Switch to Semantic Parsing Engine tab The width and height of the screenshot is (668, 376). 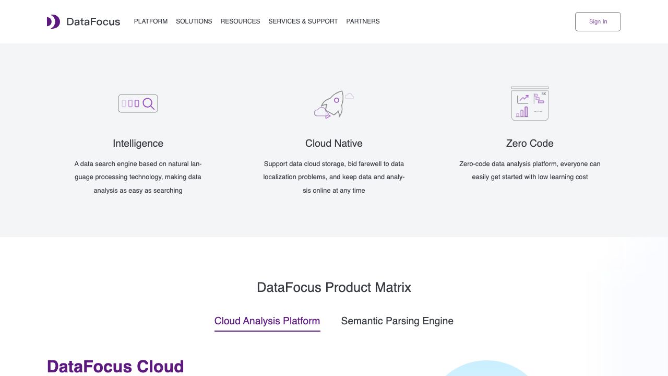point(397,321)
